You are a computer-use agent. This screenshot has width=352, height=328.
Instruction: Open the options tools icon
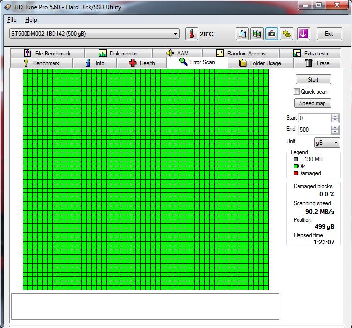pos(287,34)
